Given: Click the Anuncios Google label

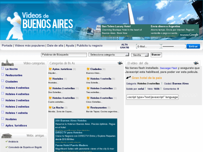Looking at the screenshot, I should pos(189,35).
